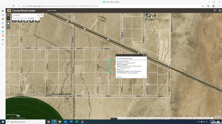
Task: Open Tax Information 'View Information' link
Action: [133, 73]
